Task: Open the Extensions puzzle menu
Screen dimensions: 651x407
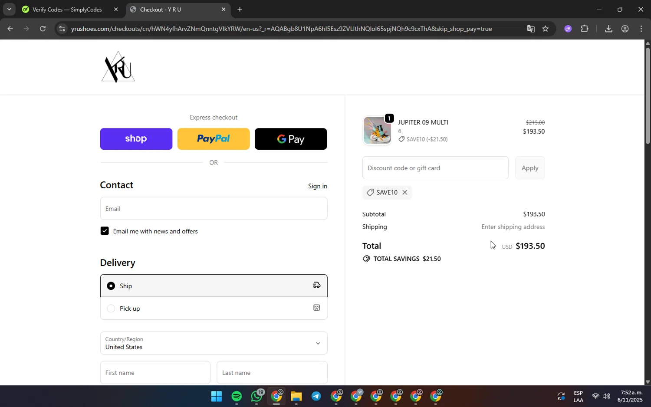Action: click(x=585, y=29)
